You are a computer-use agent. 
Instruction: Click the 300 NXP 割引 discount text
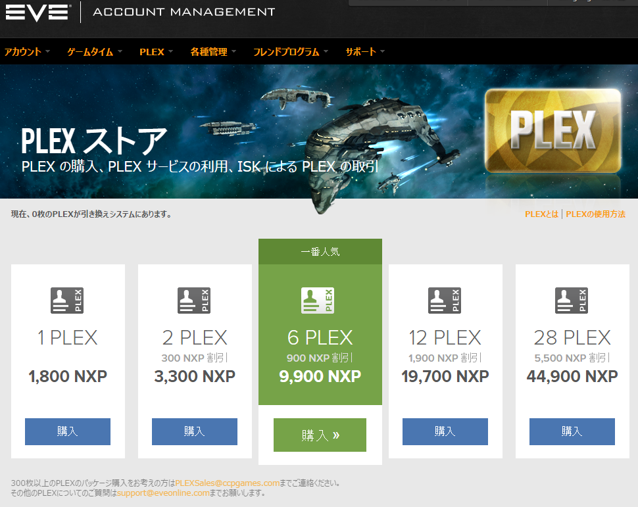pos(195,358)
